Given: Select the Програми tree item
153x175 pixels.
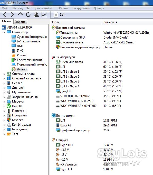Looking at the screenshot, I should [x=20, y=115].
